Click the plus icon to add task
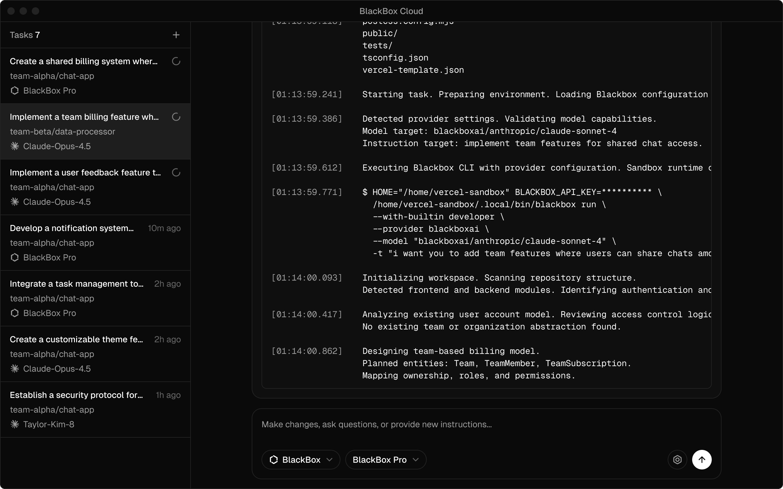This screenshot has width=783, height=489. pyautogui.click(x=176, y=35)
